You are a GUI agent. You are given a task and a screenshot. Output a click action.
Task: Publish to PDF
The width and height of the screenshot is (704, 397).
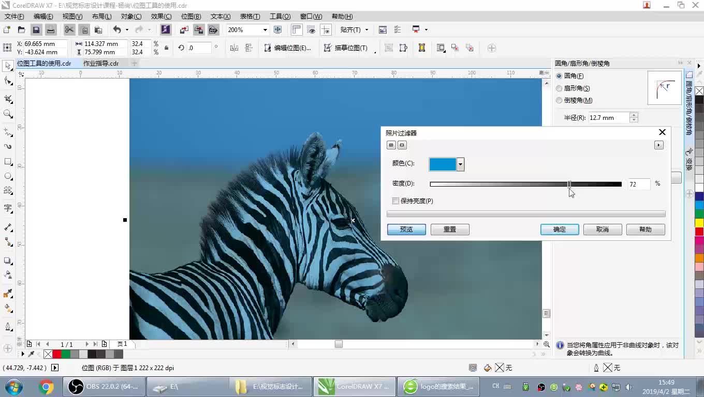tap(213, 29)
